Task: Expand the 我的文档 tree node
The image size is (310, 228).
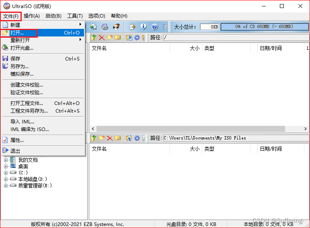Action: [6, 160]
